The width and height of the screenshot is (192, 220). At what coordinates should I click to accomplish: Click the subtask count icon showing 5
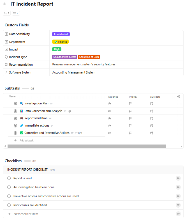7,13
